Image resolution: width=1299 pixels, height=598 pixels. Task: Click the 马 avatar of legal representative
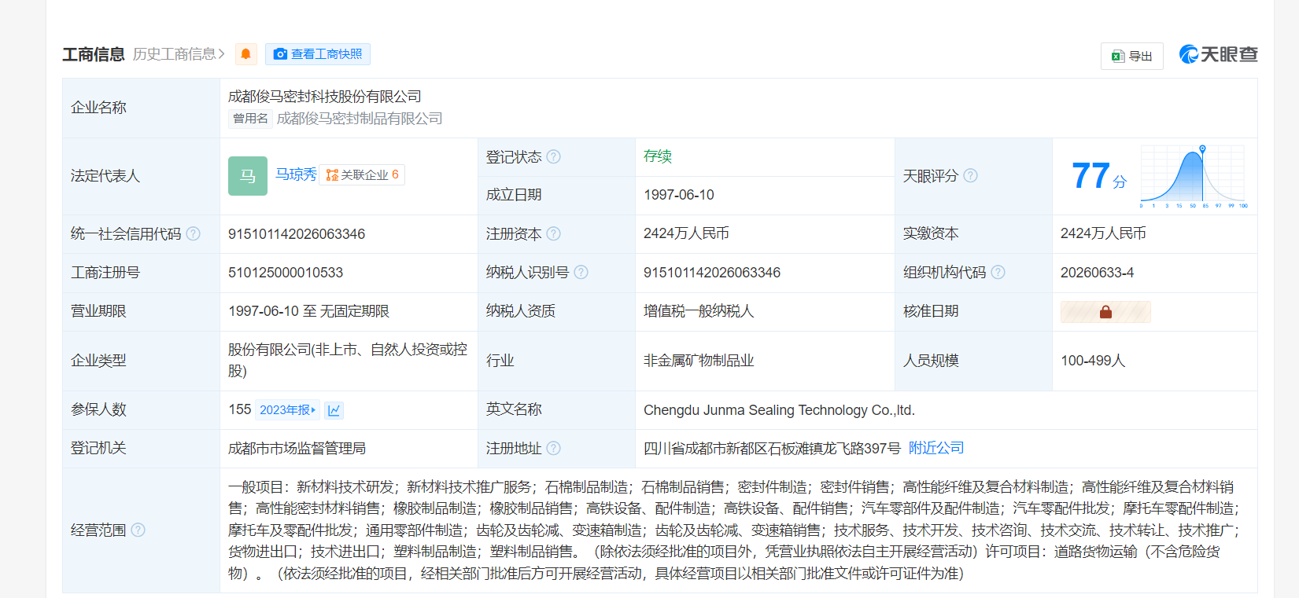(248, 176)
